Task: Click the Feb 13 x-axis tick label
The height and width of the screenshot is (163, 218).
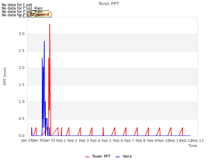Action: coord(198,141)
